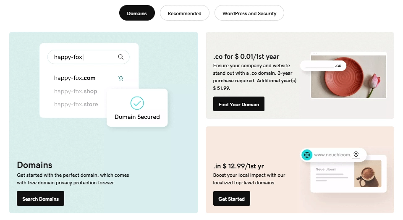Click the globe icon by www.neuebloom
This screenshot has height=220, width=403.
click(307, 155)
